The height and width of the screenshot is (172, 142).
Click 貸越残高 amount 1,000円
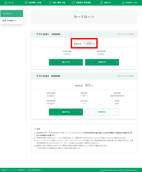pos(89,44)
